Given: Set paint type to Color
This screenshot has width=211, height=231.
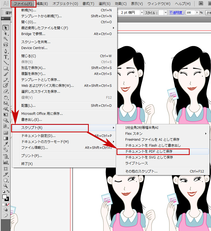Looking at the screenshot, I should [x=3, y=205].
